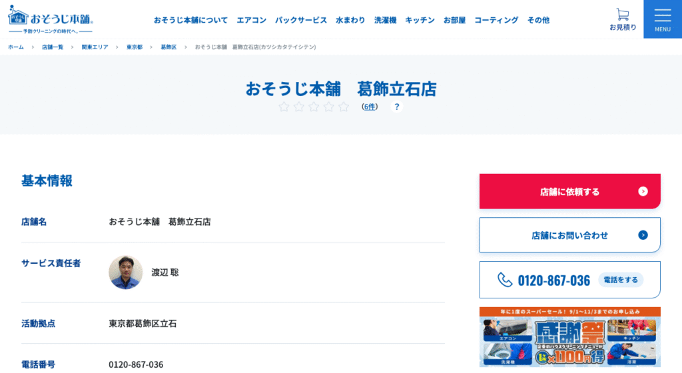The image size is (682, 373).
Task: Click the first rating star
Action: tap(284, 107)
